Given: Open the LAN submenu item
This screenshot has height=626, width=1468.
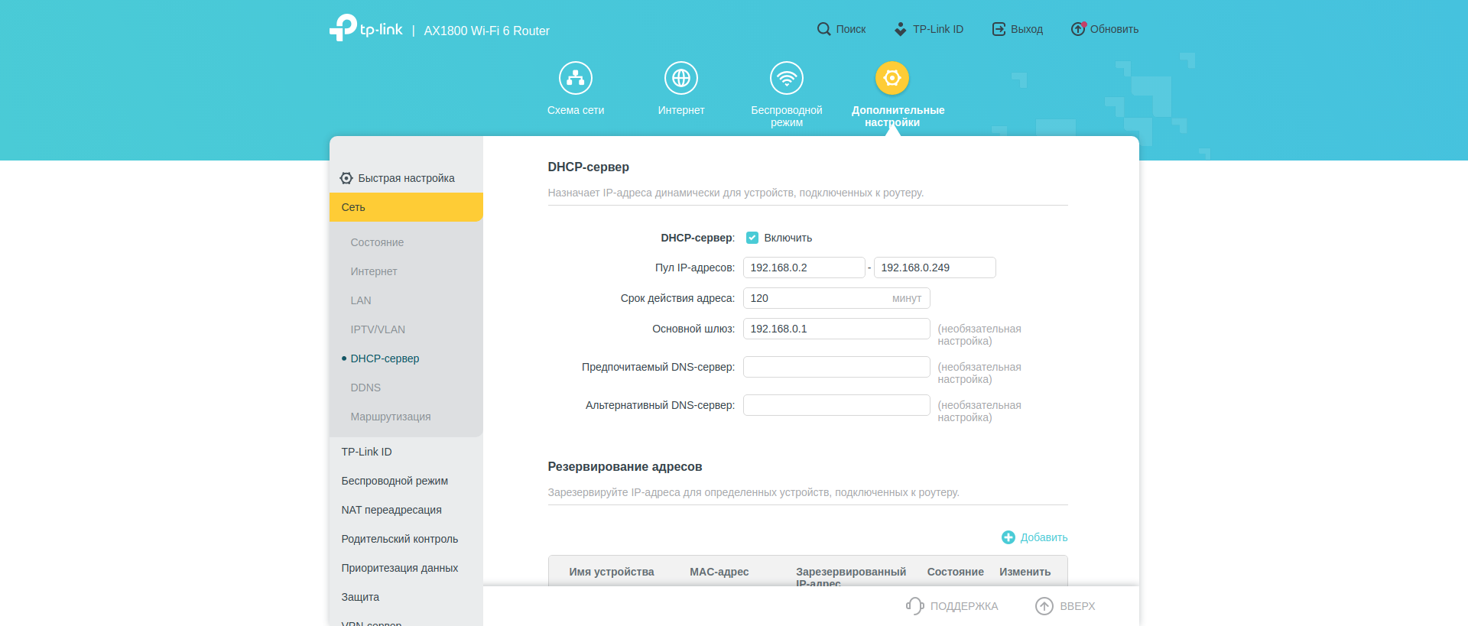Looking at the screenshot, I should pyautogui.click(x=361, y=300).
